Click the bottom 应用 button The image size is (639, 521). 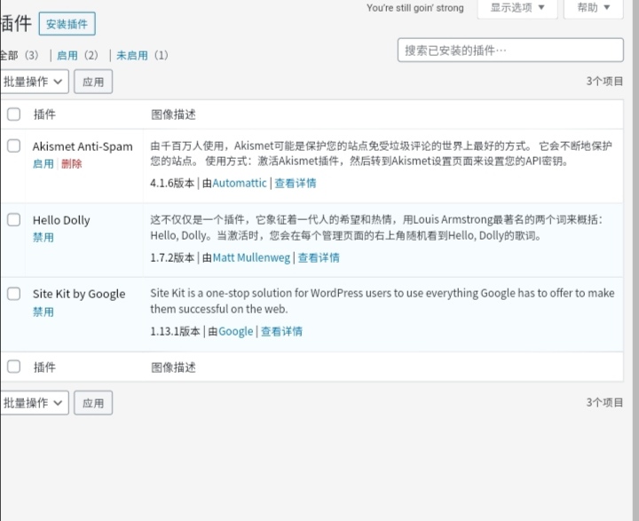click(x=93, y=403)
